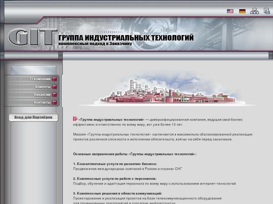Image resolution: width=273 pixels, height=204 pixels.
Task: Switch to German via Germany flag icon
Action: [x=242, y=11]
